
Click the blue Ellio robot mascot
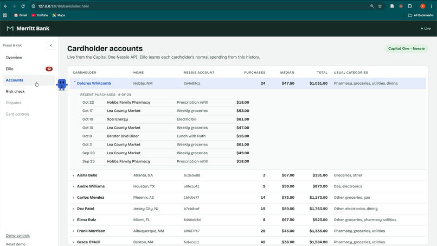(62, 84)
